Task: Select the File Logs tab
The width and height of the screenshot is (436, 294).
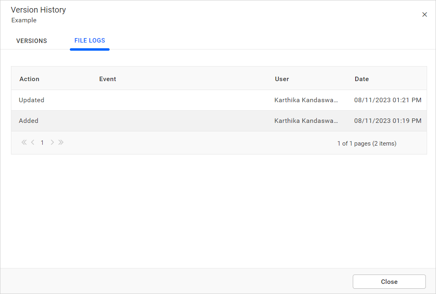Action: pyautogui.click(x=90, y=41)
